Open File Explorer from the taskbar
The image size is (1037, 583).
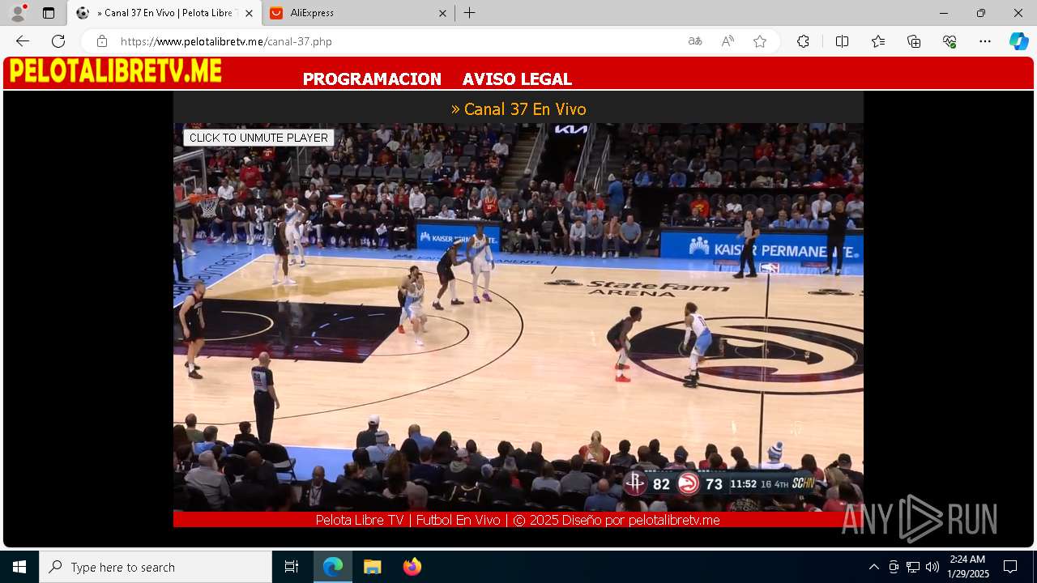coord(372,567)
